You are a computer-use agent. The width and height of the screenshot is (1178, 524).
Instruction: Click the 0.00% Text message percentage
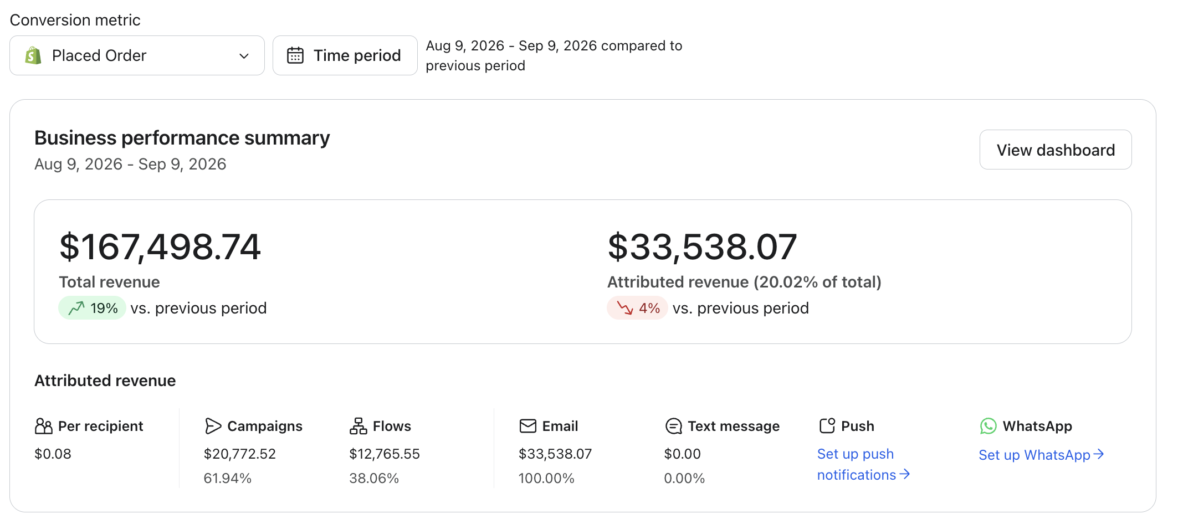tap(684, 478)
